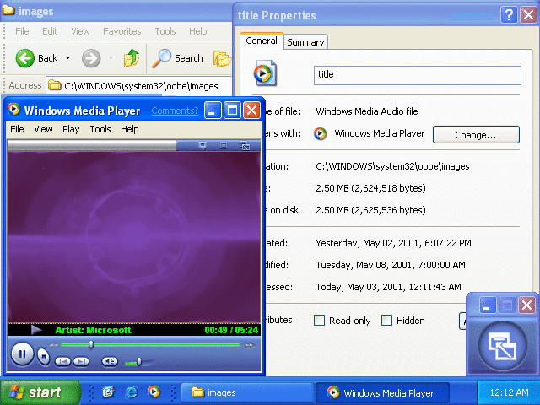
Task: Click the round switch-mode button in small floating window
Action: 503,346
